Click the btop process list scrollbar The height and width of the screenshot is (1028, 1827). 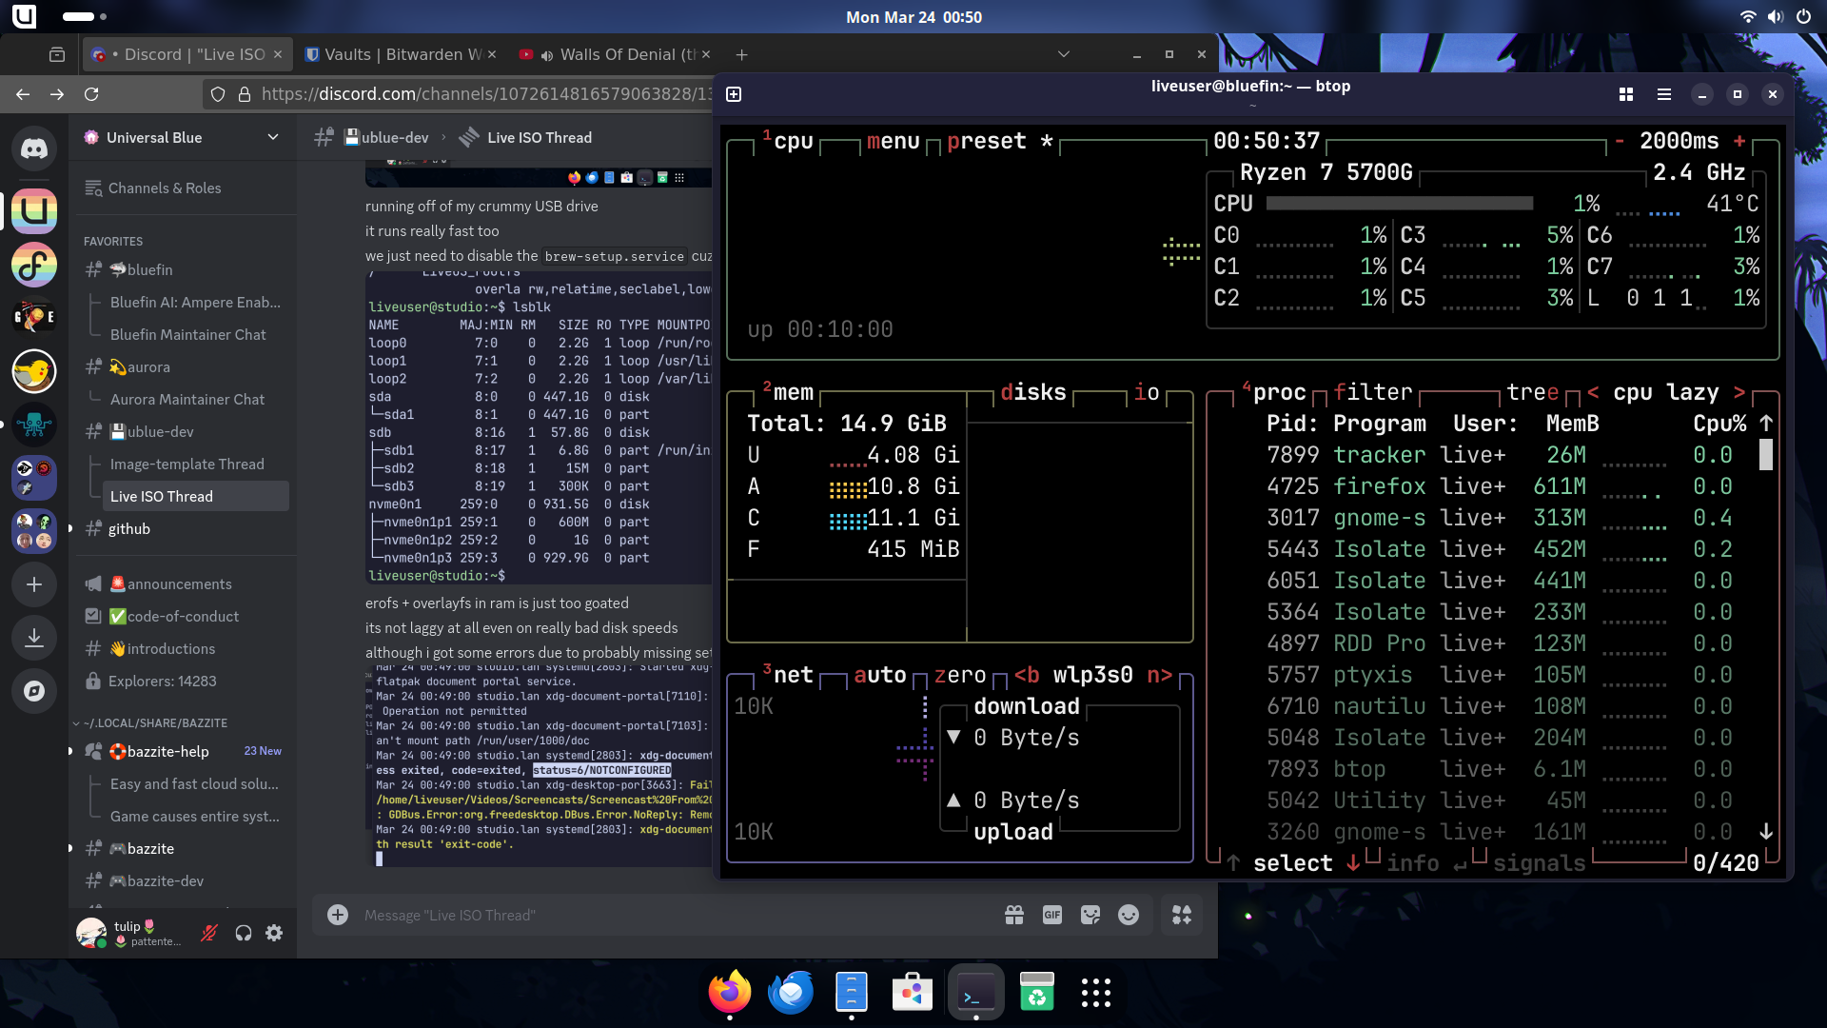[1766, 454]
